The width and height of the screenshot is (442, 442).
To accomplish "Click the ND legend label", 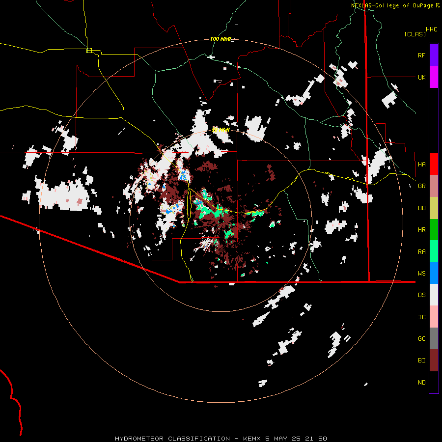I will pyautogui.click(x=421, y=383).
